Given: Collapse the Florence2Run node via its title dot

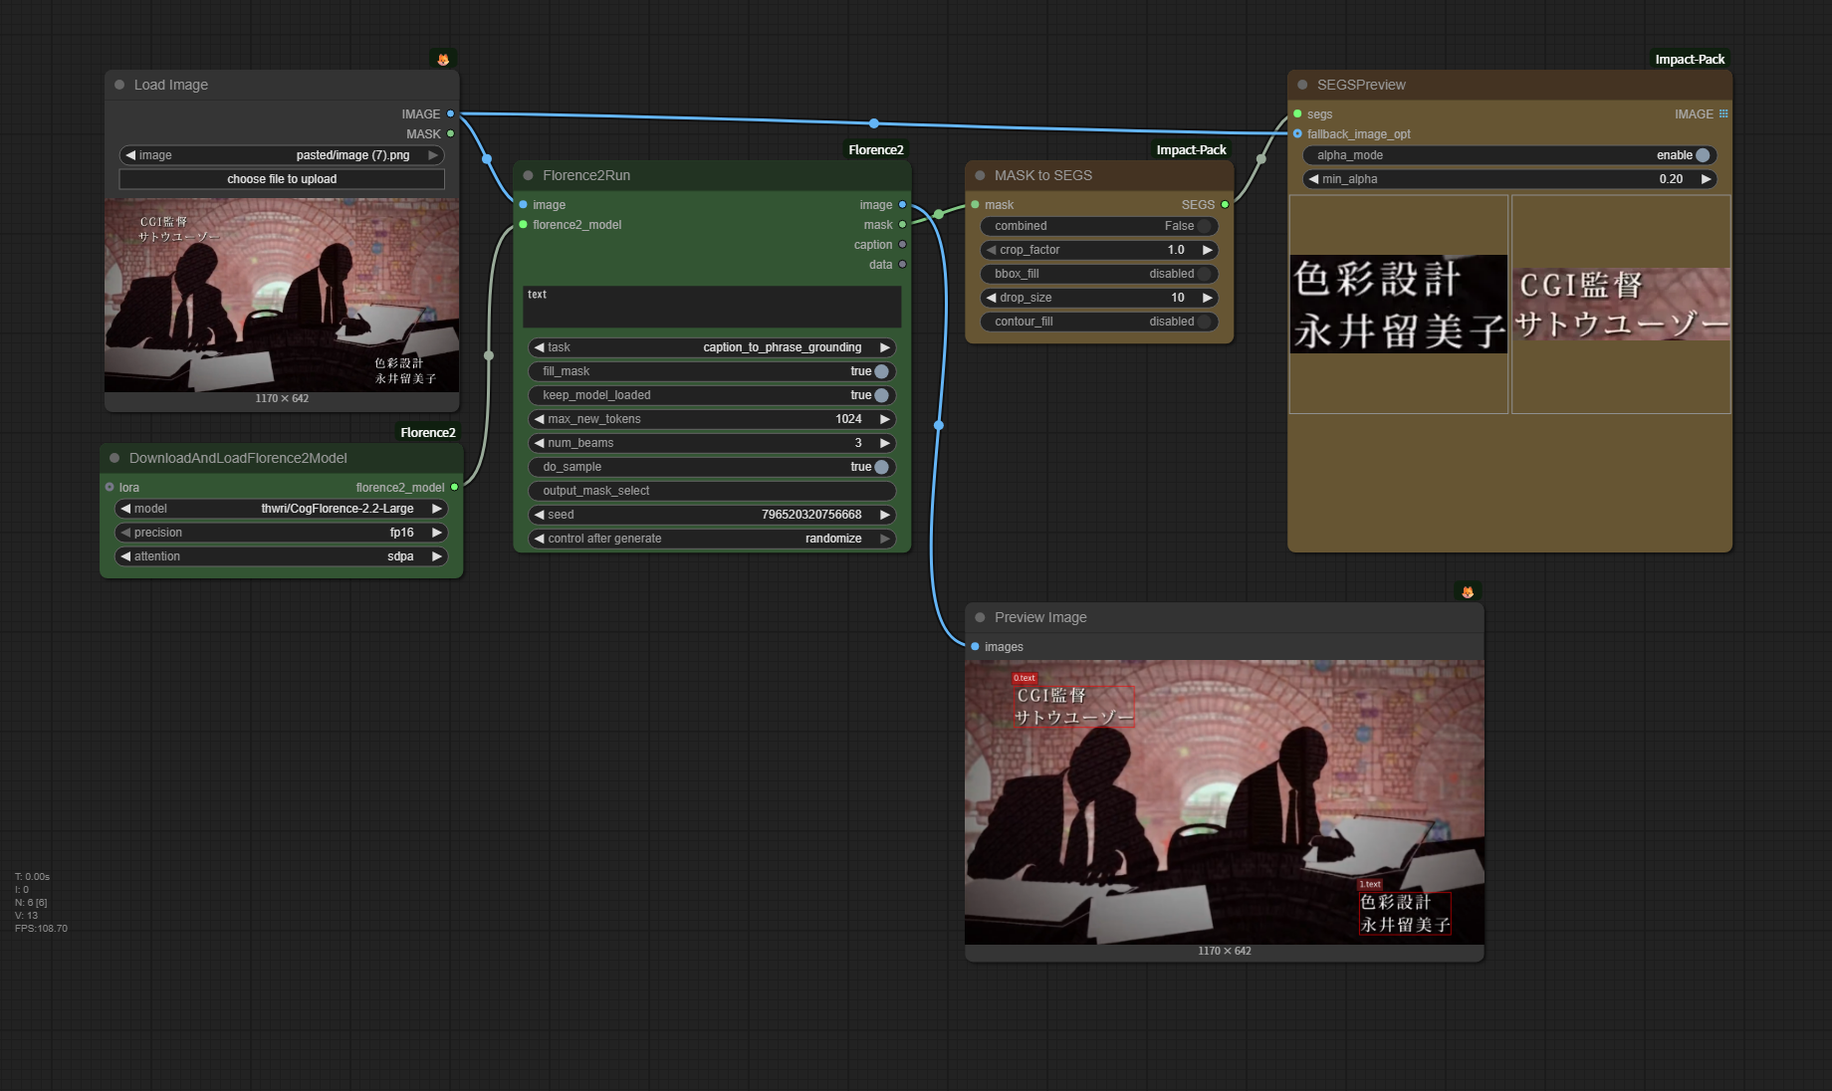Looking at the screenshot, I should tap(528, 175).
